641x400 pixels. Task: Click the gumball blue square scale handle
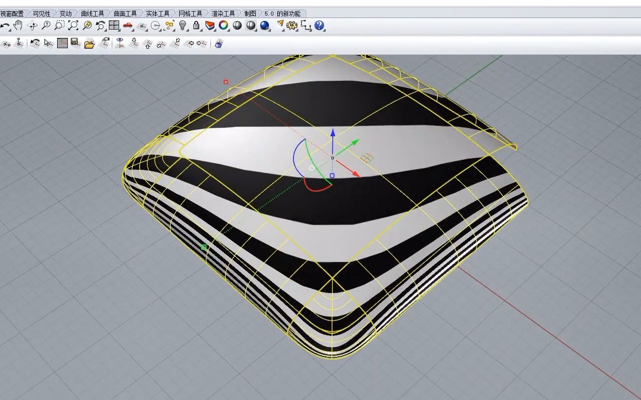[x=332, y=176]
